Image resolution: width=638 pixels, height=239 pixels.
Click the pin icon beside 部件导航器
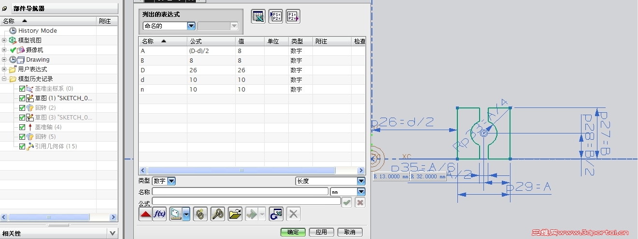tap(5, 8)
